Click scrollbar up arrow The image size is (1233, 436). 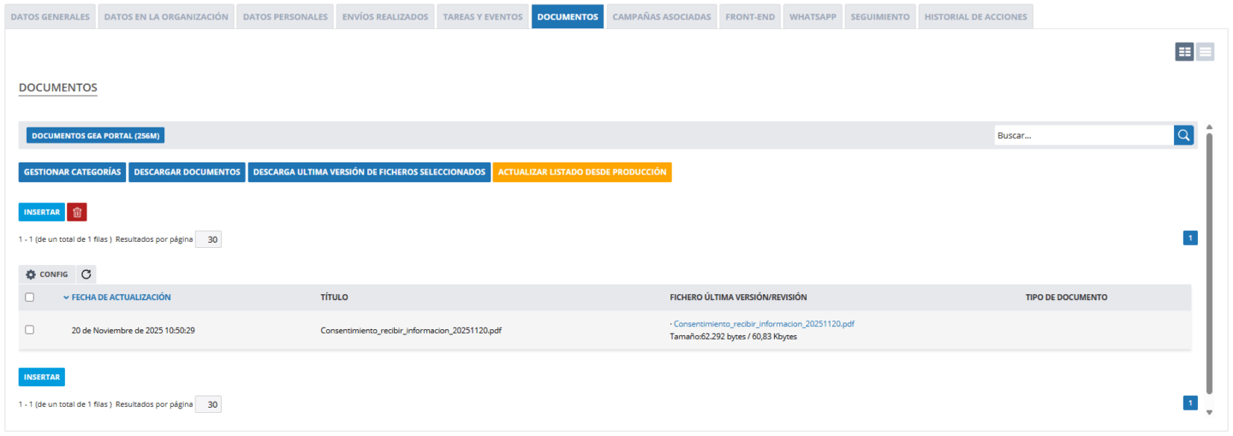(1209, 127)
